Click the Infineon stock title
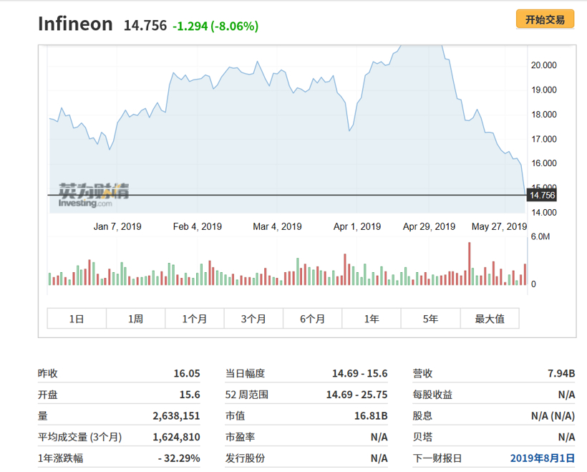The height and width of the screenshot is (472, 587). (x=76, y=24)
